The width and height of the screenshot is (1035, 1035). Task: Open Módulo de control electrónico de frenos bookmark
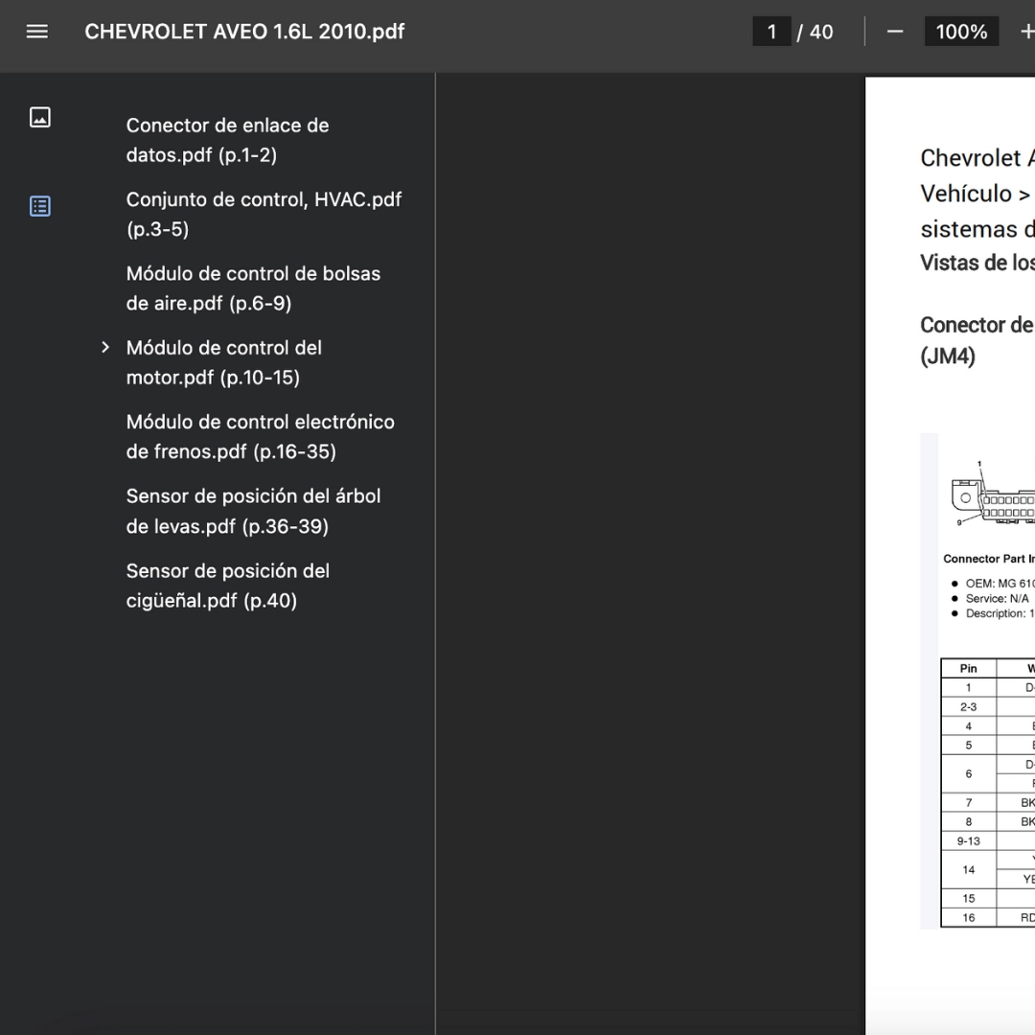(x=260, y=437)
